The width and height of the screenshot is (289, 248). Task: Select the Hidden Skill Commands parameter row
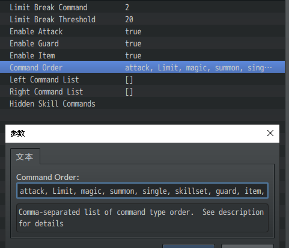point(142,104)
